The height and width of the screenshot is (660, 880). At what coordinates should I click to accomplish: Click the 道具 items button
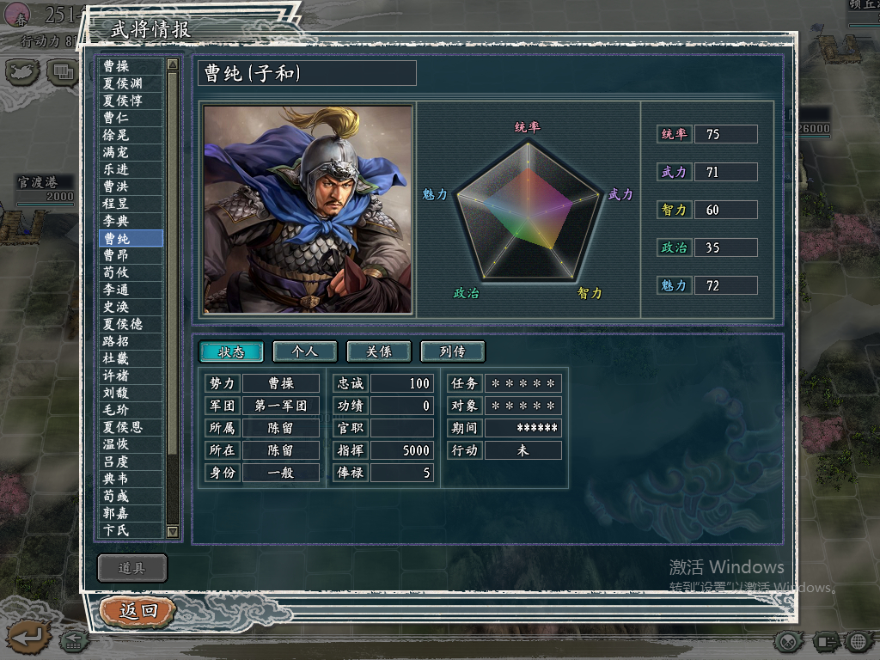(131, 568)
